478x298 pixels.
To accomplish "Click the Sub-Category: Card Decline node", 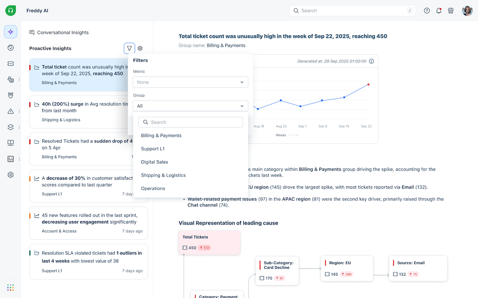I will [x=277, y=271].
